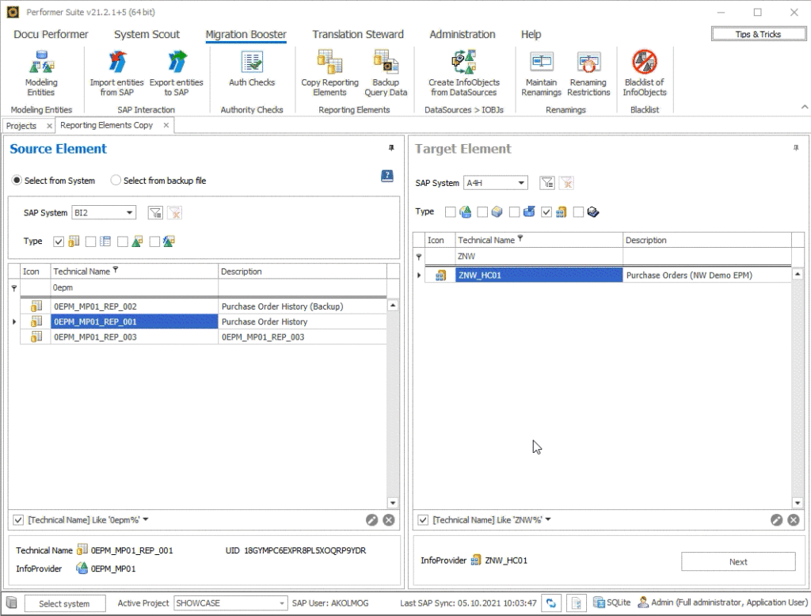
Task: Click the document icon in status bar
Action: [577, 603]
